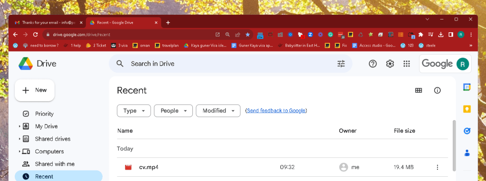Open the 'need to borrow ?' bookmark
Viewport: 486px width, 181px height.
pyautogui.click(x=40, y=46)
